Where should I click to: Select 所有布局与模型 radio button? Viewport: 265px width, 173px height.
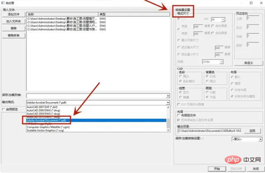[232, 96]
